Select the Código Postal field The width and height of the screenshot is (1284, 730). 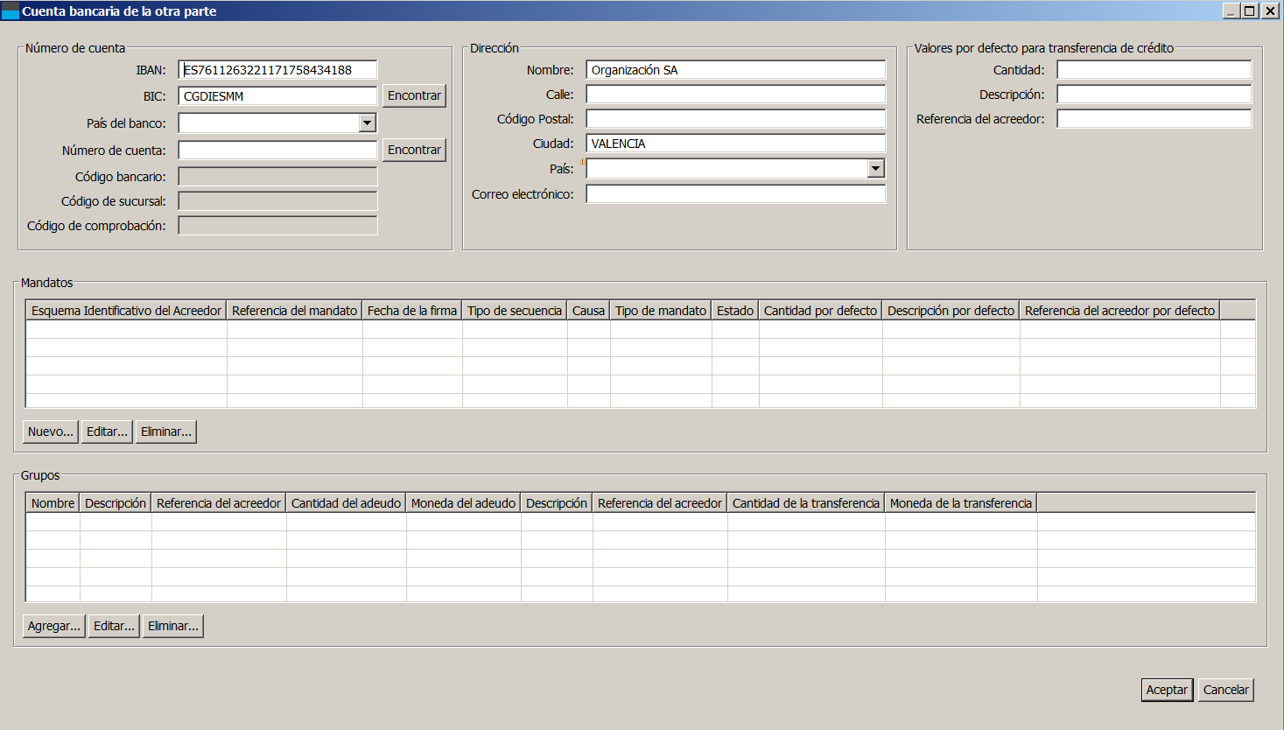(x=735, y=119)
